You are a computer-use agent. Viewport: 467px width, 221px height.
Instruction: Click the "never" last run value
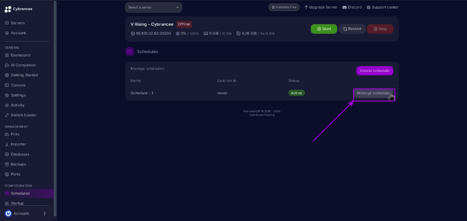pyautogui.click(x=223, y=93)
